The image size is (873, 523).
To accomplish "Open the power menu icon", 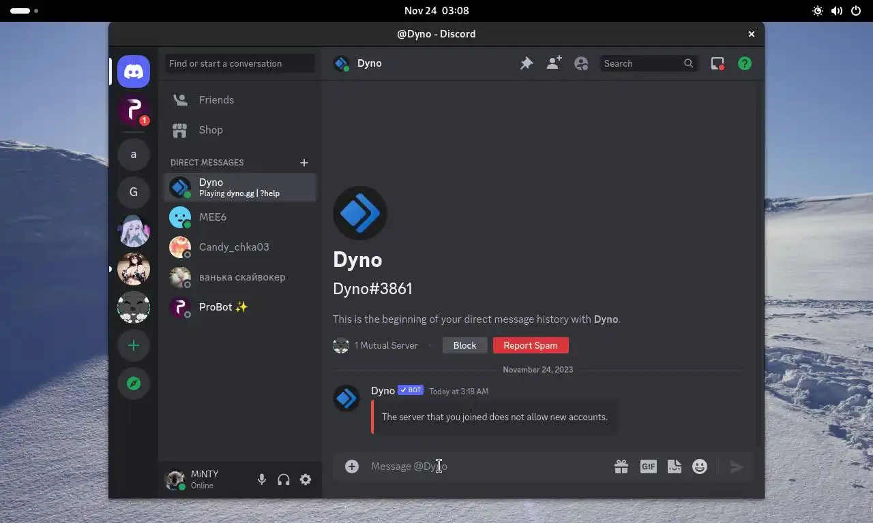I will pyautogui.click(x=856, y=11).
